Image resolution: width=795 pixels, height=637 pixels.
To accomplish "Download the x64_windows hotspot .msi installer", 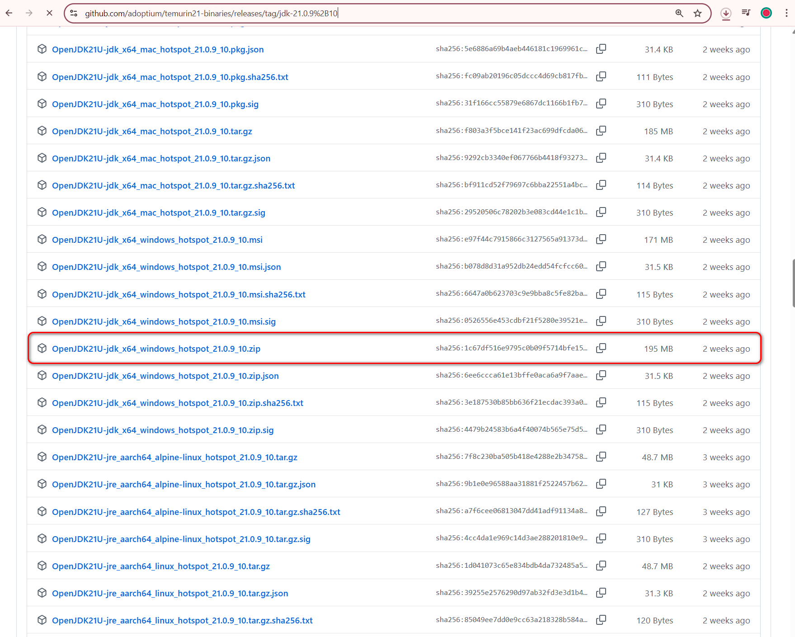I will (x=157, y=240).
